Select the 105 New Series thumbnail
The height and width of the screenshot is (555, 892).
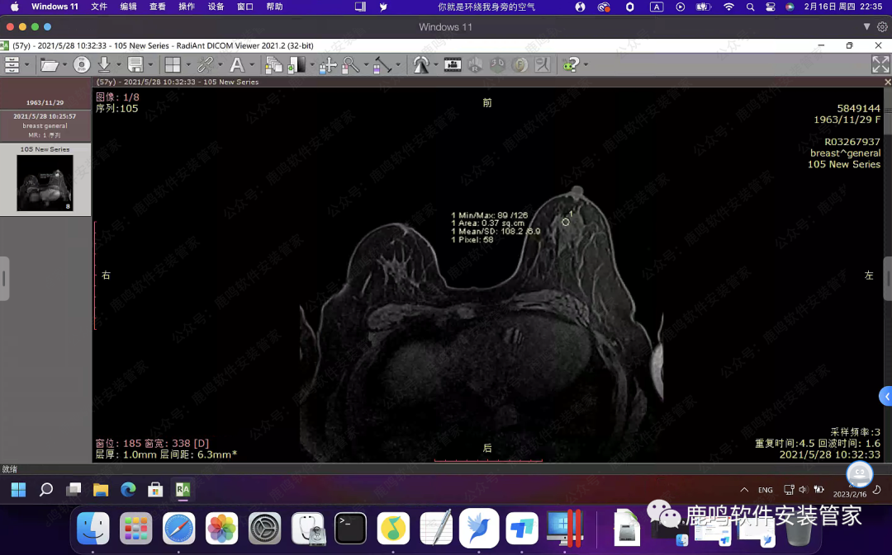pos(45,182)
